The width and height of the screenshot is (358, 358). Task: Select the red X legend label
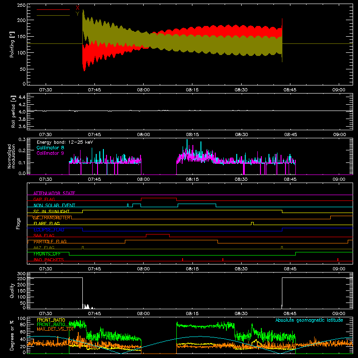[77, 8]
